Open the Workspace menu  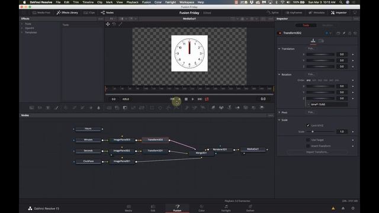point(187,2)
